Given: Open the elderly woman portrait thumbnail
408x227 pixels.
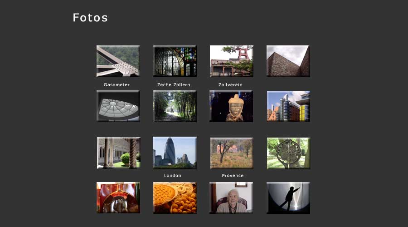Looking at the screenshot, I should (x=231, y=198).
